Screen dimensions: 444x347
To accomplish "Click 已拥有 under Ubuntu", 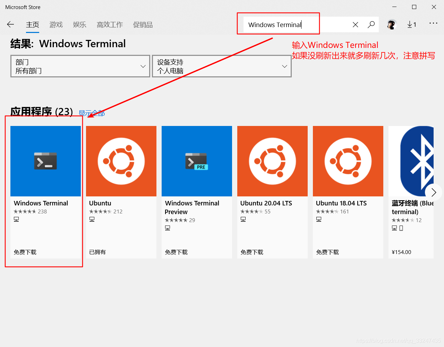I will [x=97, y=252].
